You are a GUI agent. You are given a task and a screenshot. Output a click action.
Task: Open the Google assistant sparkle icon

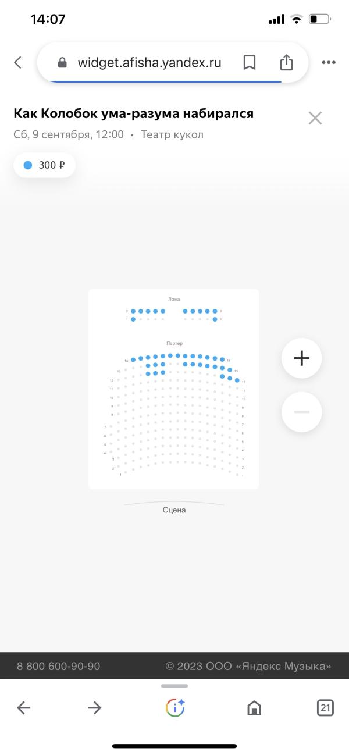175,707
